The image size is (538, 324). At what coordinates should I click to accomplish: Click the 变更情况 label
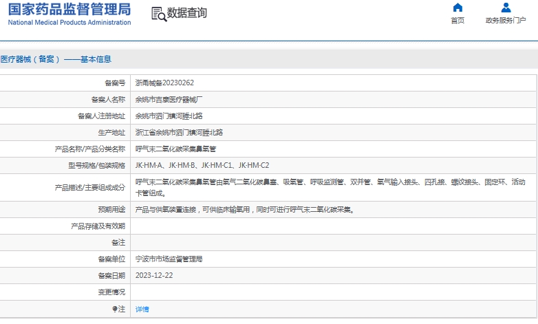point(111,292)
